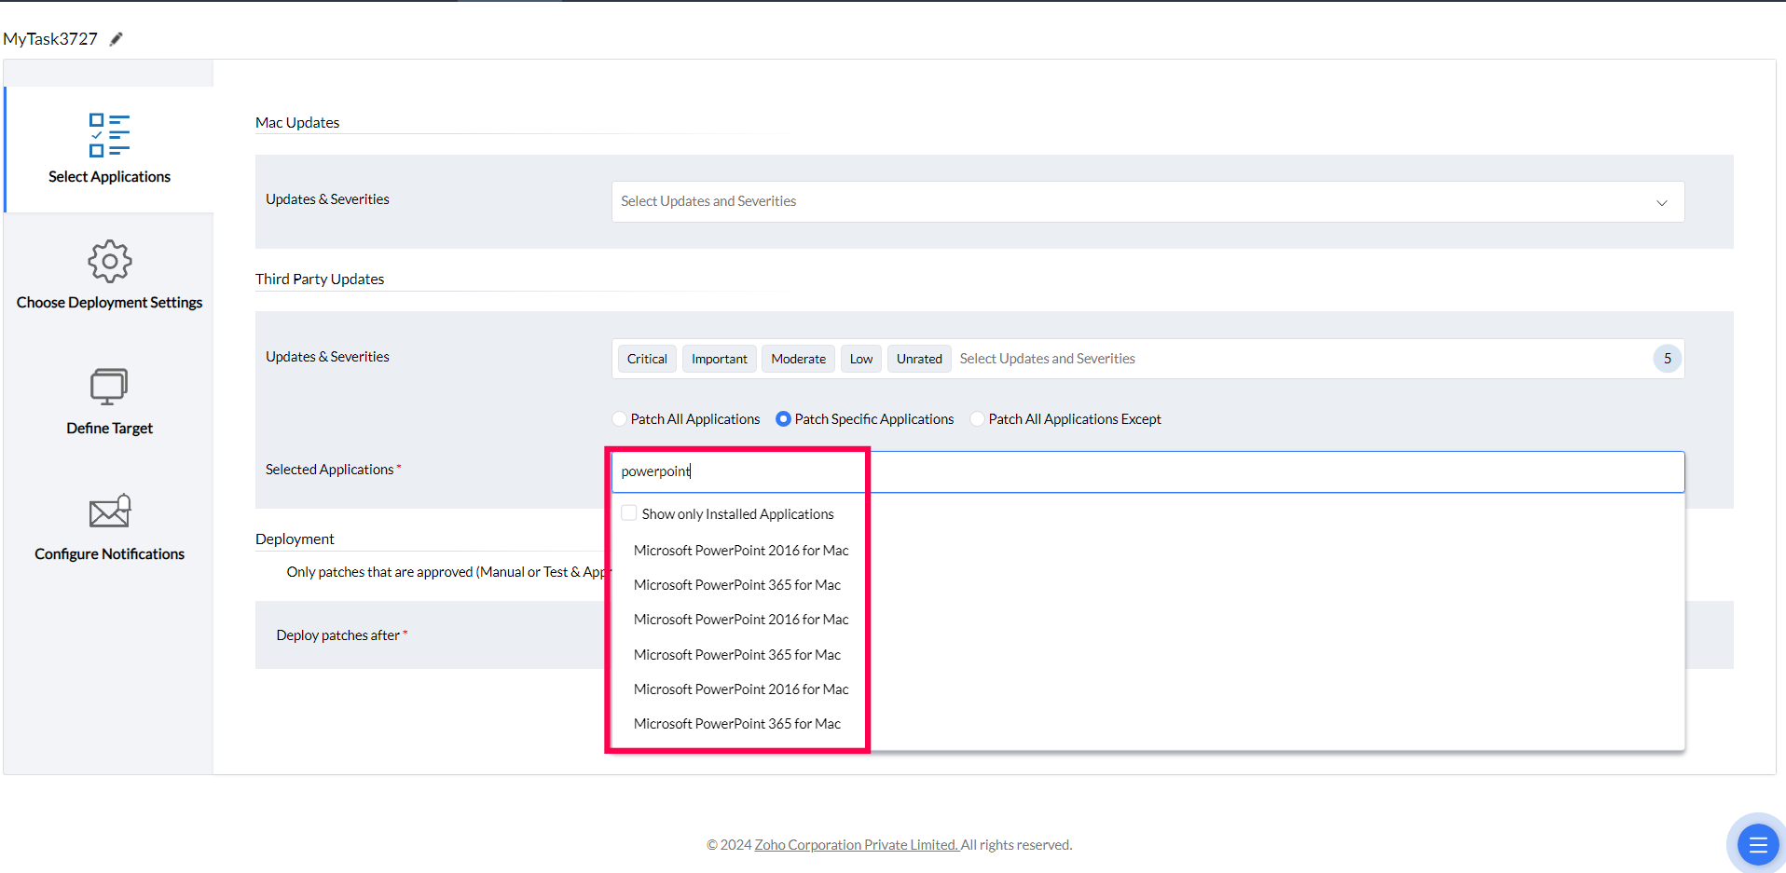Select the Moderate severity tag

tap(798, 359)
